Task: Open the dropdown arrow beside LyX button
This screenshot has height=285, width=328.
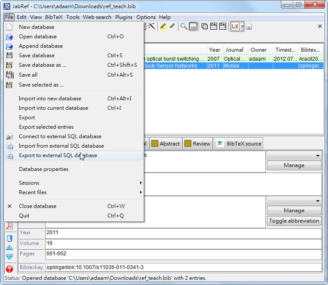Action: [x=242, y=27]
